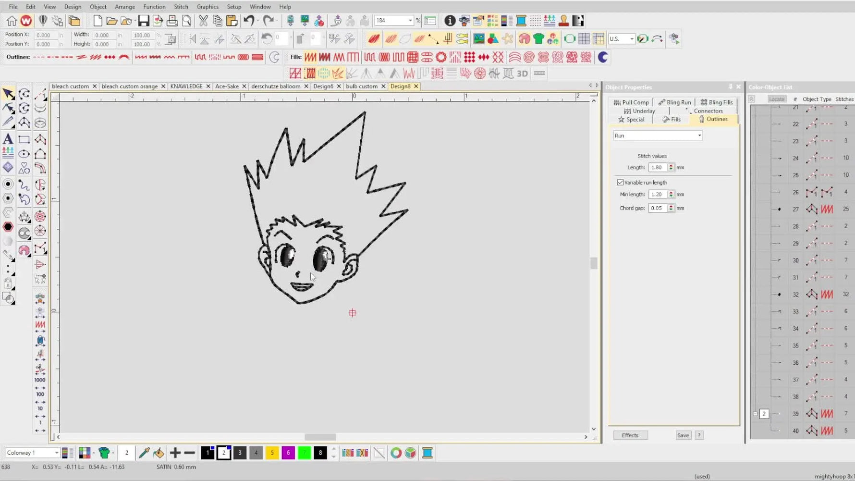
Task: Click the color palette scroll arrows
Action: pyautogui.click(x=333, y=453)
